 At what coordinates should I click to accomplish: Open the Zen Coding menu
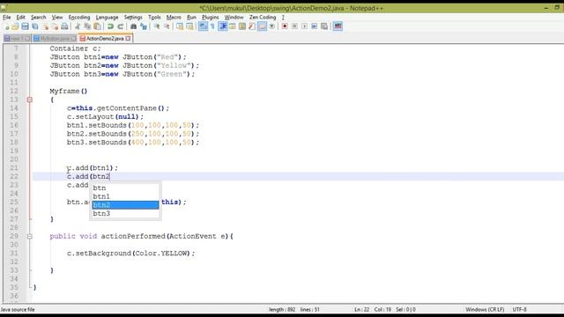pos(263,18)
